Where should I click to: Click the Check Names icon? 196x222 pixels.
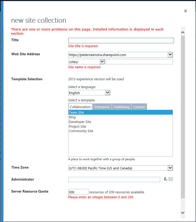(165, 179)
